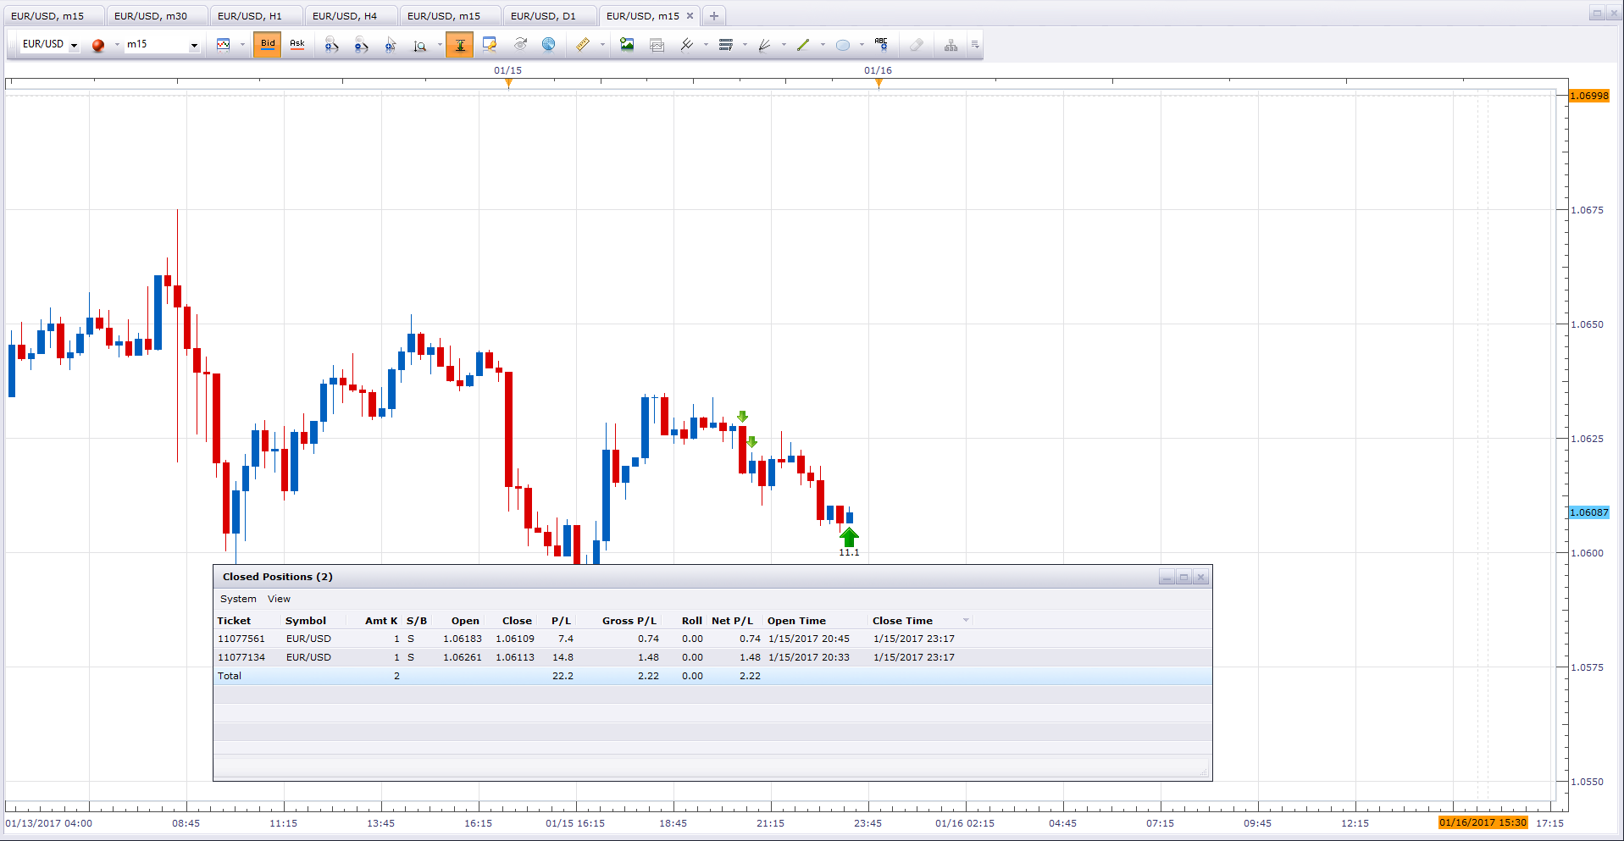Image resolution: width=1624 pixels, height=841 pixels.
Task: Expand the red ball icon dropdown arrow
Action: point(117,45)
